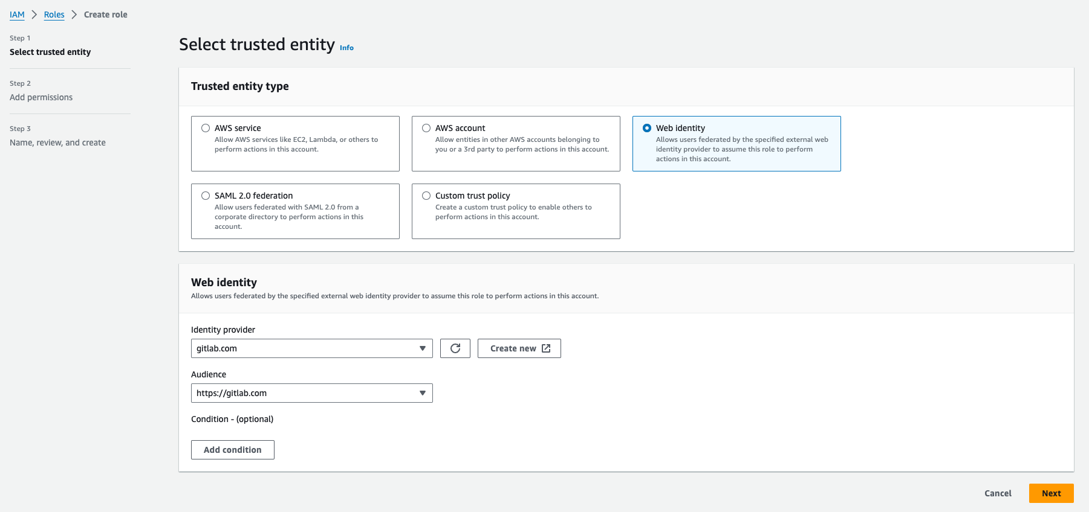Open the Info link beside Select trusted entity
The height and width of the screenshot is (512, 1089).
point(346,48)
